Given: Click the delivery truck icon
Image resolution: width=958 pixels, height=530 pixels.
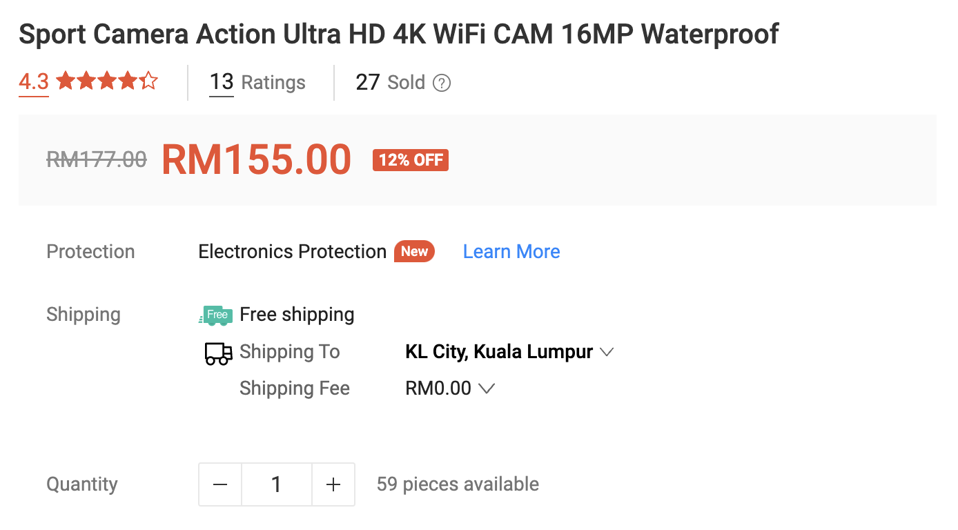Looking at the screenshot, I should click(x=218, y=353).
